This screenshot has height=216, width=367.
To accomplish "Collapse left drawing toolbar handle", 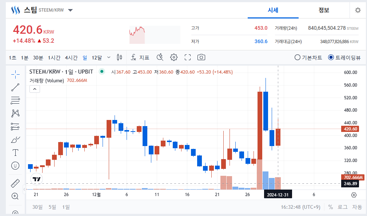I will click(x=24, y=190).
